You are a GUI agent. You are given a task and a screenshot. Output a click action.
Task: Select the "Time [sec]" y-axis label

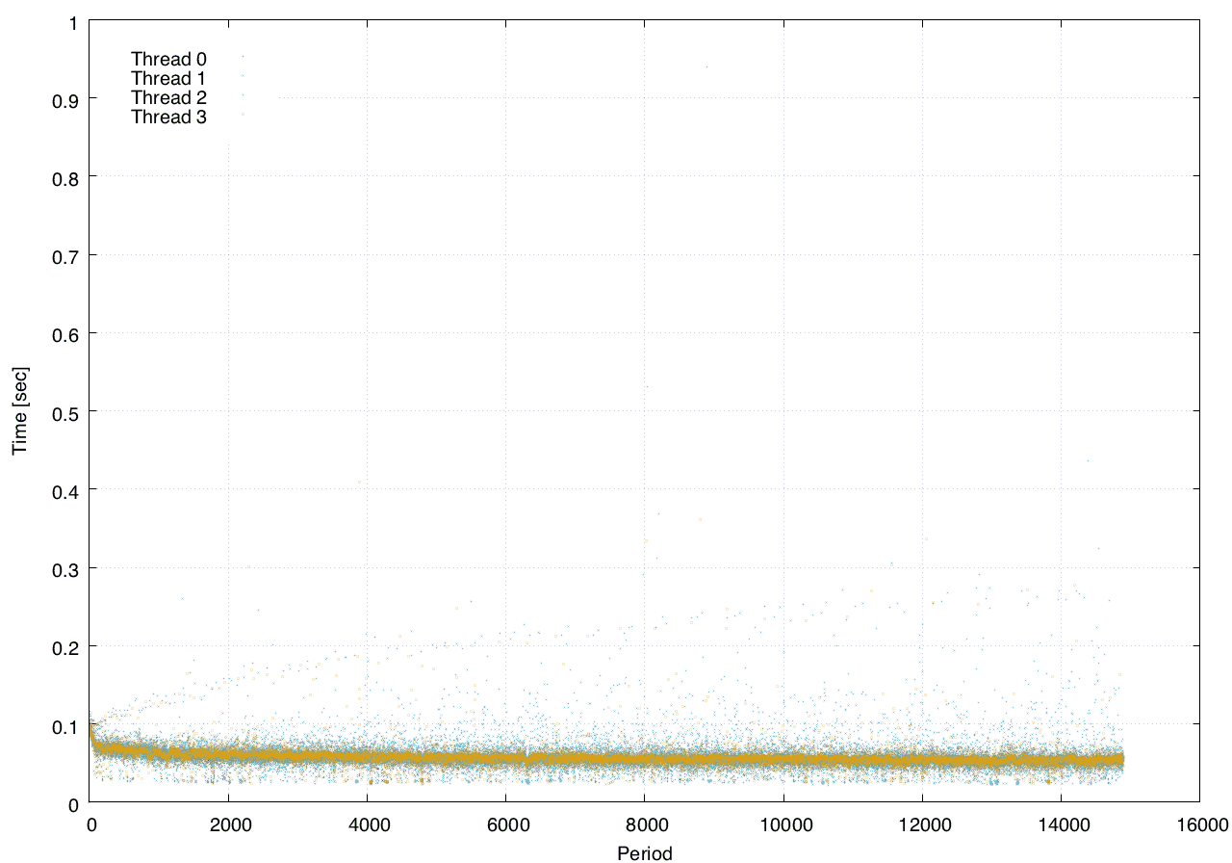19,410
